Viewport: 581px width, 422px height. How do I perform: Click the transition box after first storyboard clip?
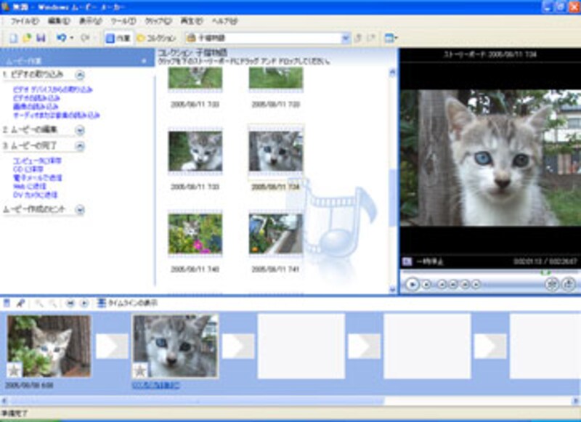pos(112,346)
